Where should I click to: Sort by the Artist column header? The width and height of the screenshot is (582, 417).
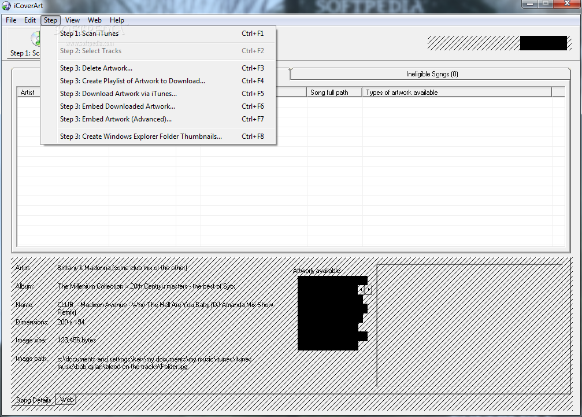(x=28, y=92)
